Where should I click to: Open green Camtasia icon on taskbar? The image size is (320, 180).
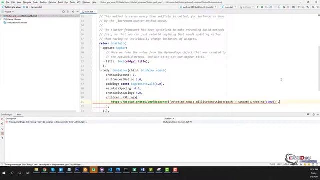[167, 170]
